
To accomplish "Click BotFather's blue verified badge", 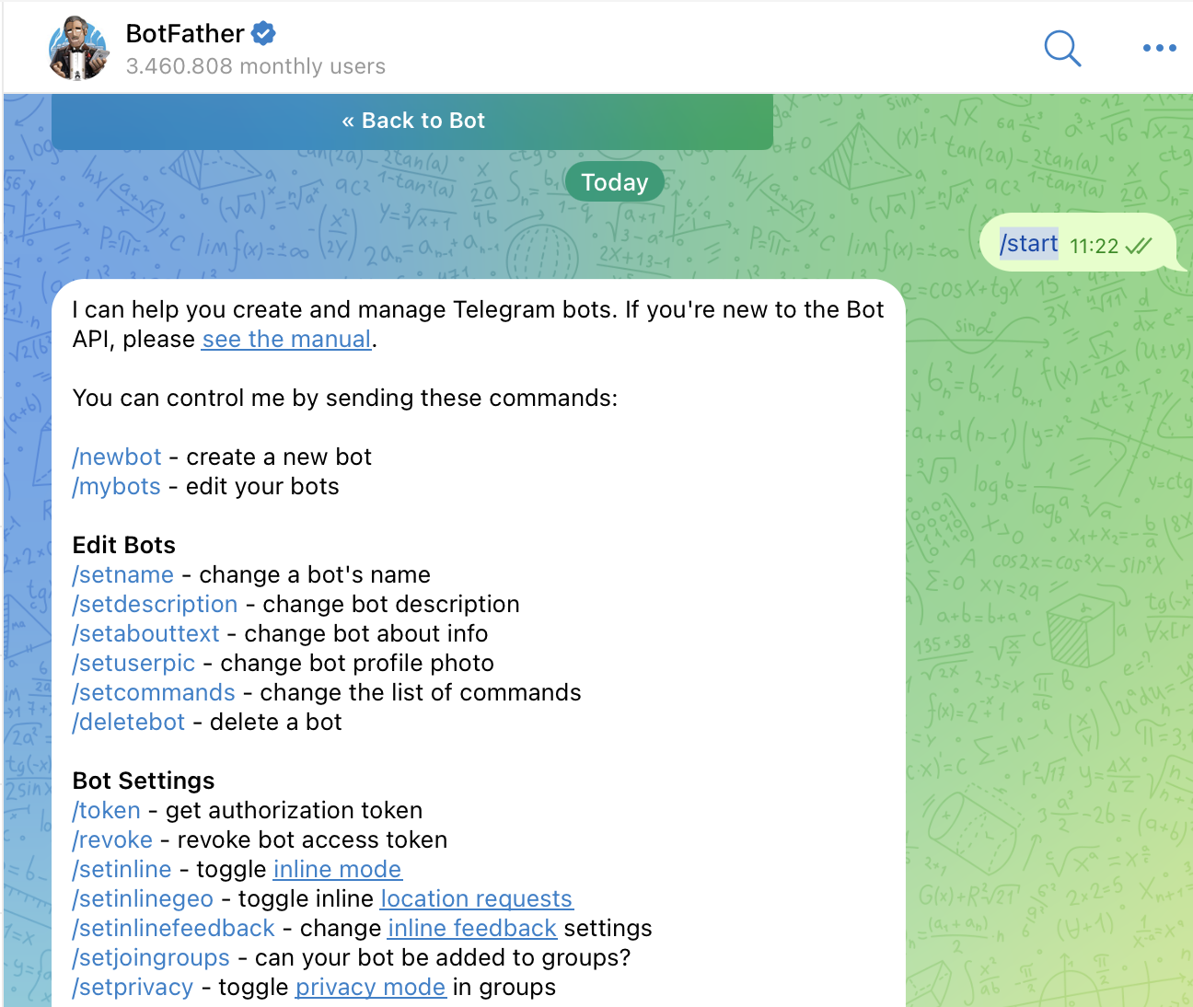I will click(x=263, y=32).
